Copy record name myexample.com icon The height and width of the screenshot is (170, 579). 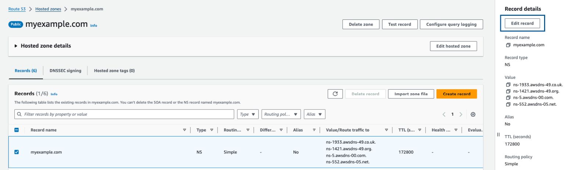(508, 45)
